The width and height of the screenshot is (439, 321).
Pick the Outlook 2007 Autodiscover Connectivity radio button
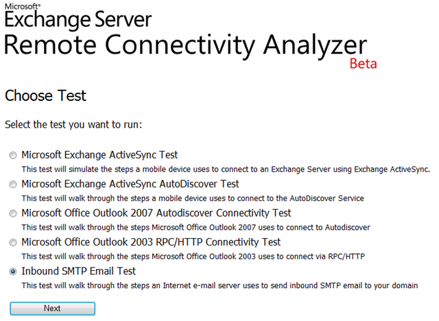[x=13, y=213]
